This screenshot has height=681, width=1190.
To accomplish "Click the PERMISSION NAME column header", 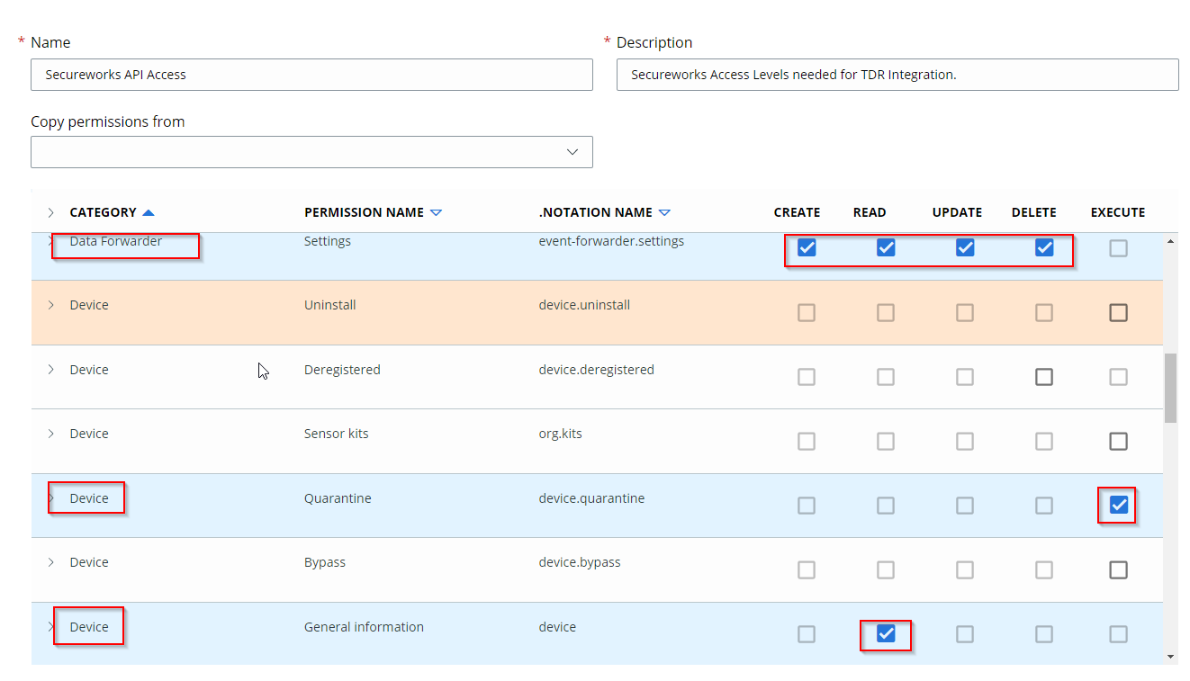I will point(364,213).
